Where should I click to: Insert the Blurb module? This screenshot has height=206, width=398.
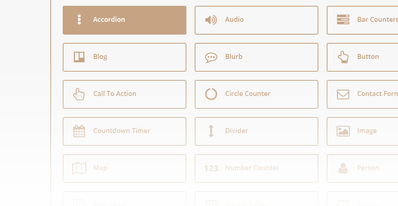coord(257,57)
